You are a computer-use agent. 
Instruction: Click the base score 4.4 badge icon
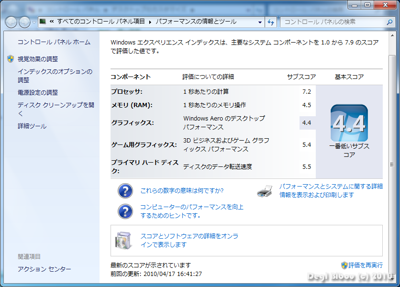[349, 123]
